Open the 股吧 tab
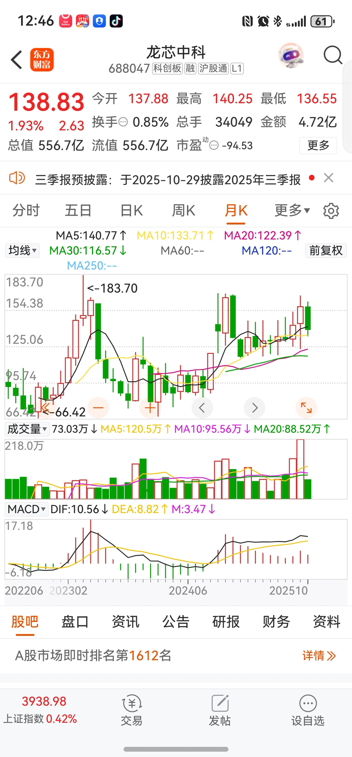 25,621
